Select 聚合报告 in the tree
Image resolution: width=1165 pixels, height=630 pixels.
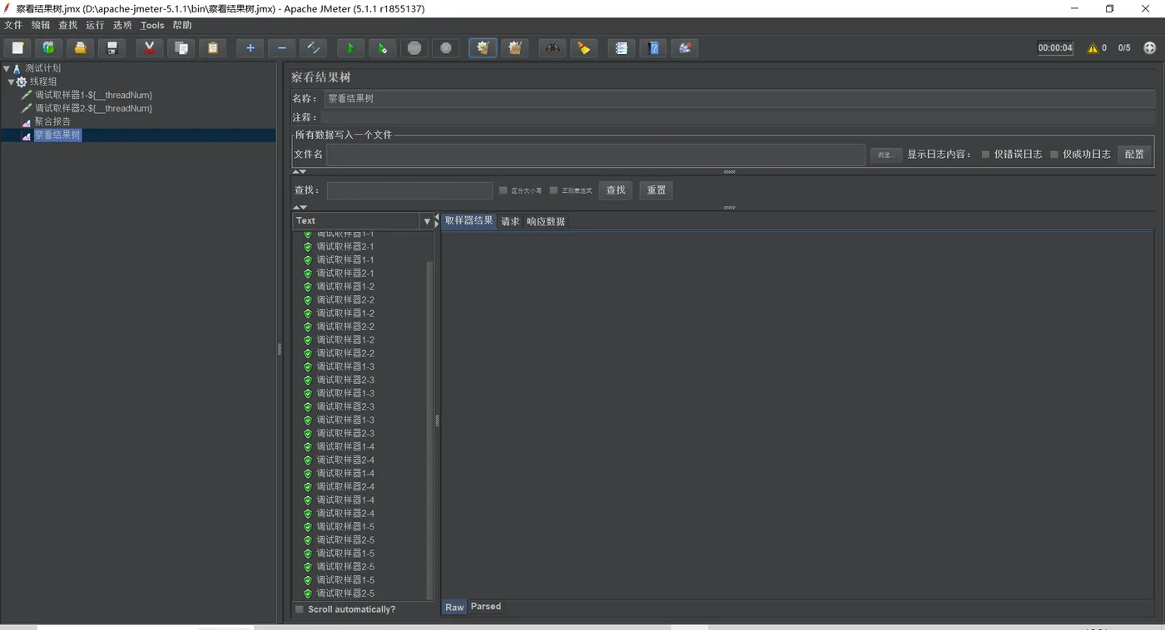[x=52, y=122]
